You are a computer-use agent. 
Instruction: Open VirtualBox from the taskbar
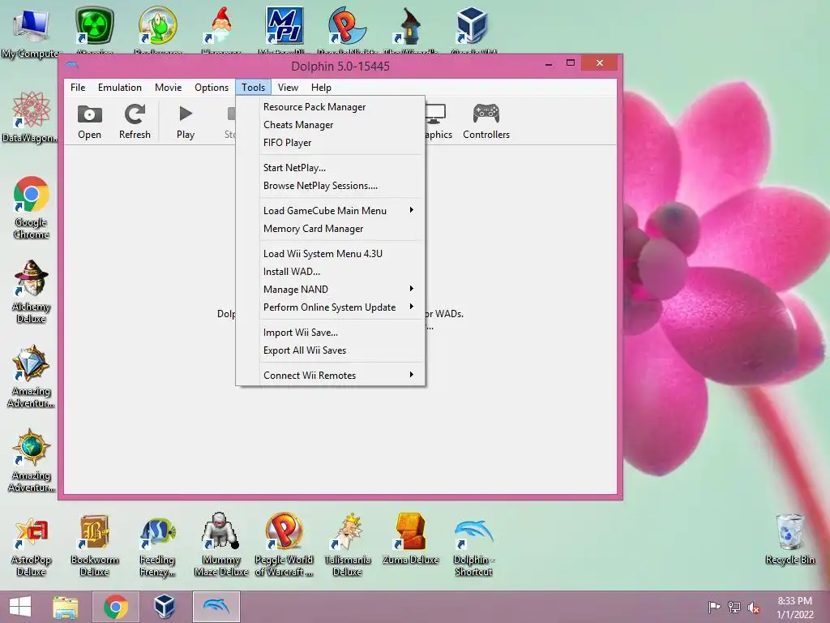pos(164,607)
